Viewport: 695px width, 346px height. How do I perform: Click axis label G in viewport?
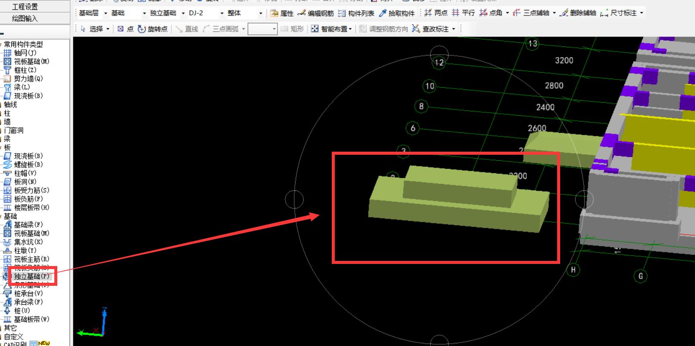pos(640,276)
